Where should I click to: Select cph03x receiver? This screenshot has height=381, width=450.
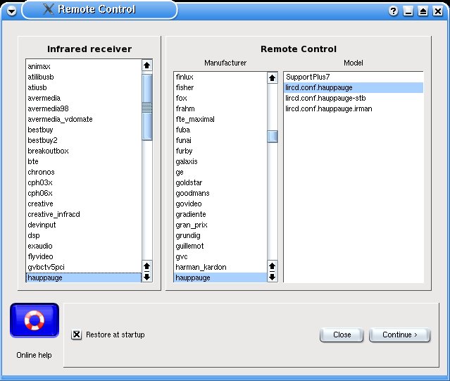click(x=84, y=183)
